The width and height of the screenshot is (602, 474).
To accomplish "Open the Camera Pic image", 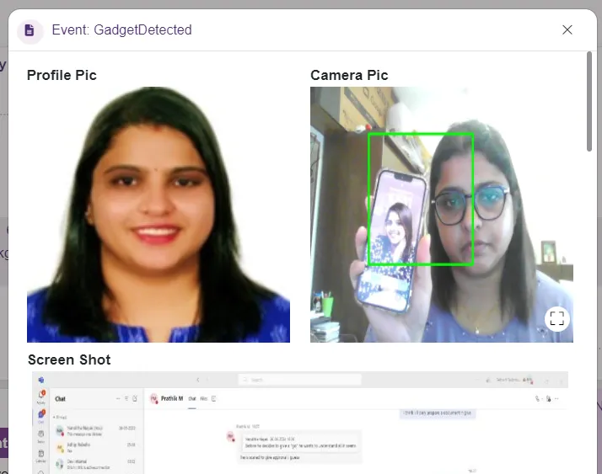I will point(442,215).
